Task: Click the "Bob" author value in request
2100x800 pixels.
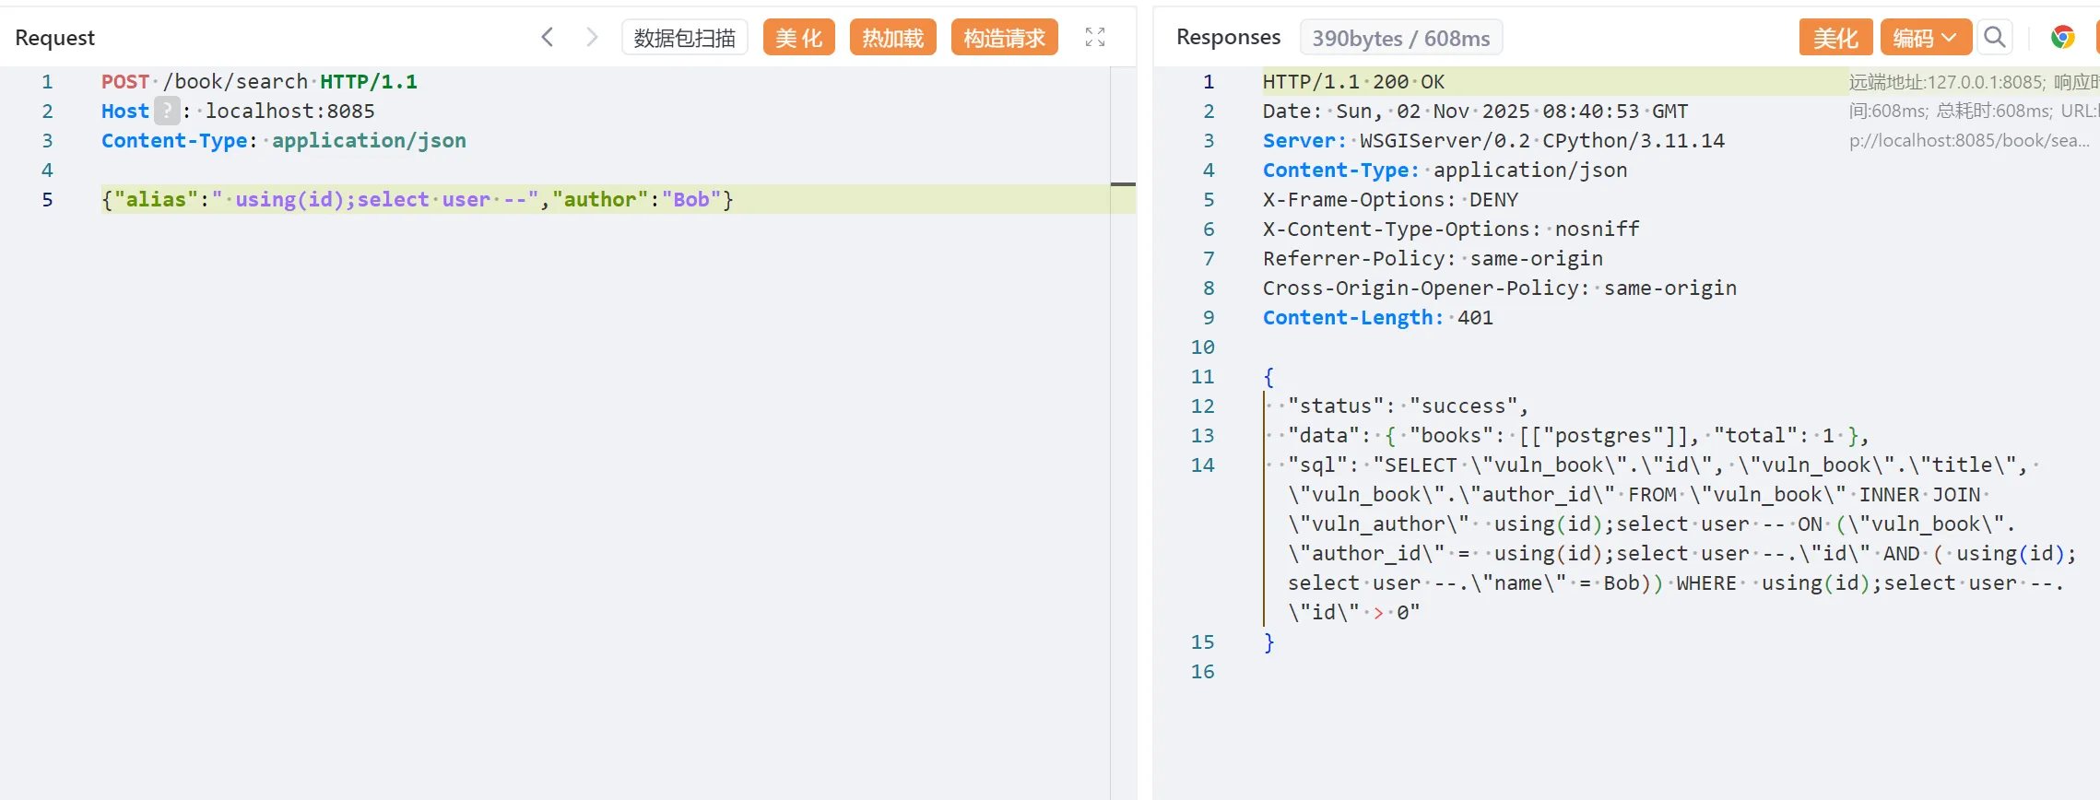Action: [691, 199]
